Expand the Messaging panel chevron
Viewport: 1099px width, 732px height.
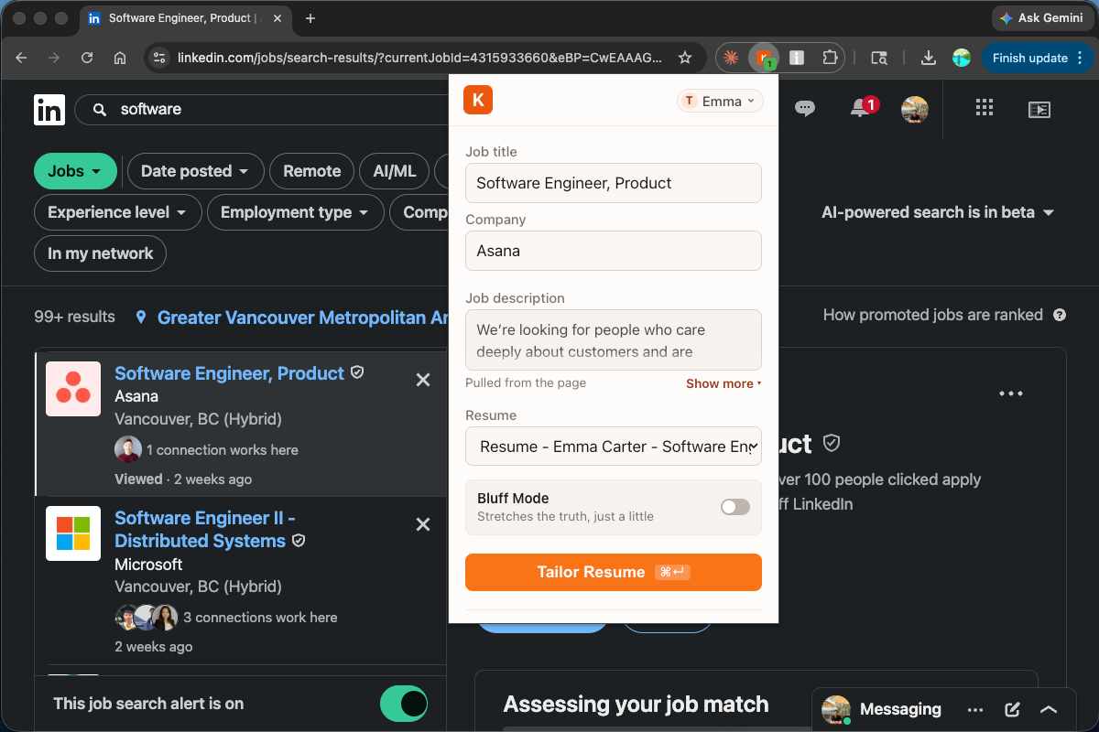pos(1050,709)
